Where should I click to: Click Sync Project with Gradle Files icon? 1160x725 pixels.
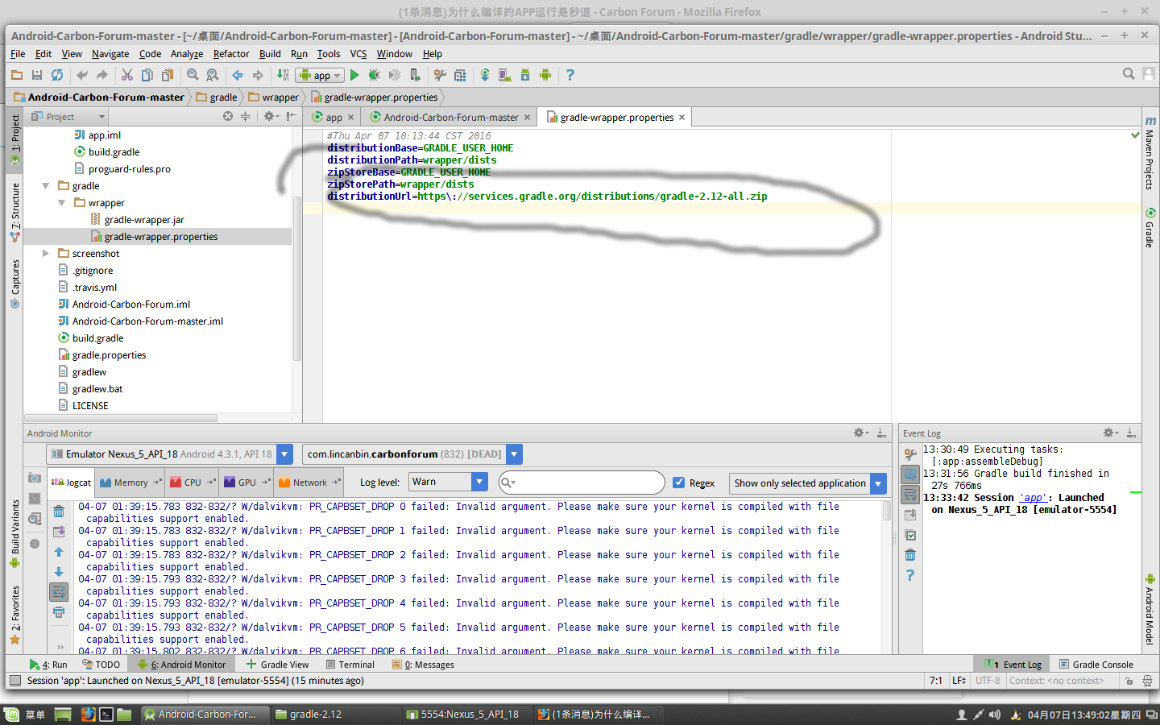pos(485,75)
